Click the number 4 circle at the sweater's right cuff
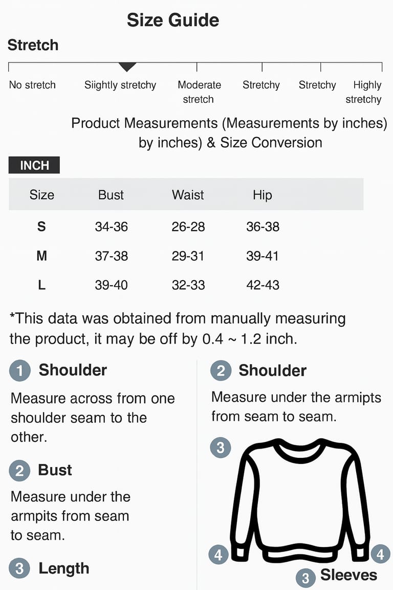This screenshot has width=393, height=590. [380, 554]
